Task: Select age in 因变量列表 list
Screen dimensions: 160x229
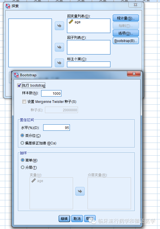Action: [77, 22]
